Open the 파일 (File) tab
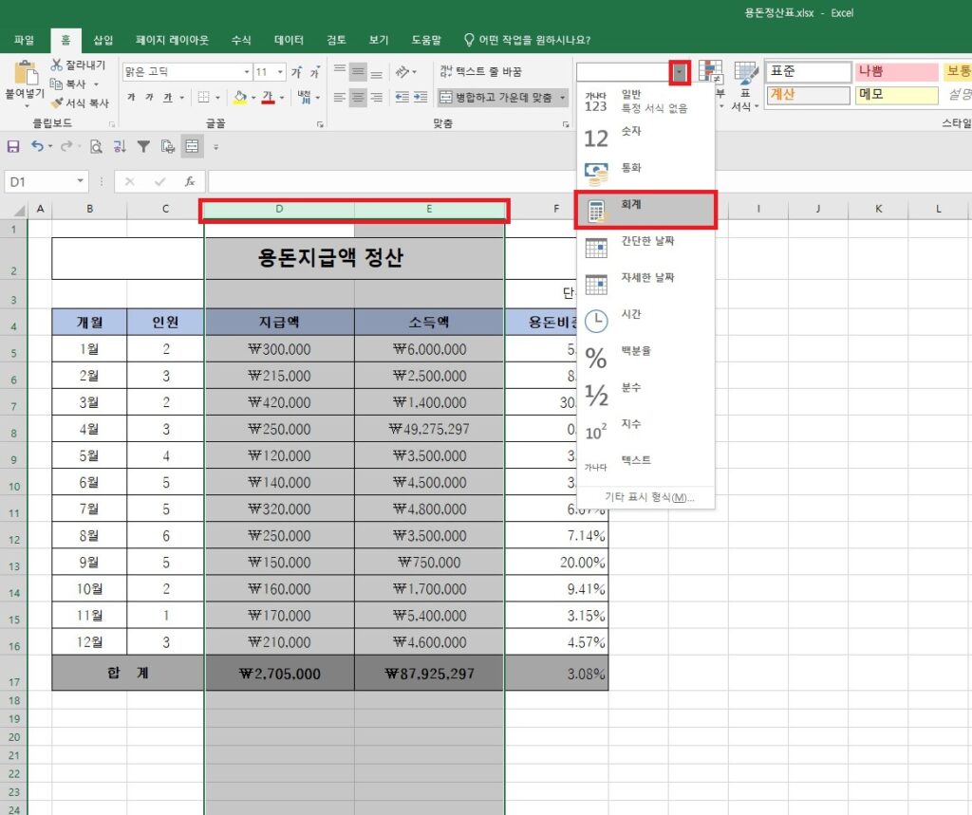 coord(24,40)
